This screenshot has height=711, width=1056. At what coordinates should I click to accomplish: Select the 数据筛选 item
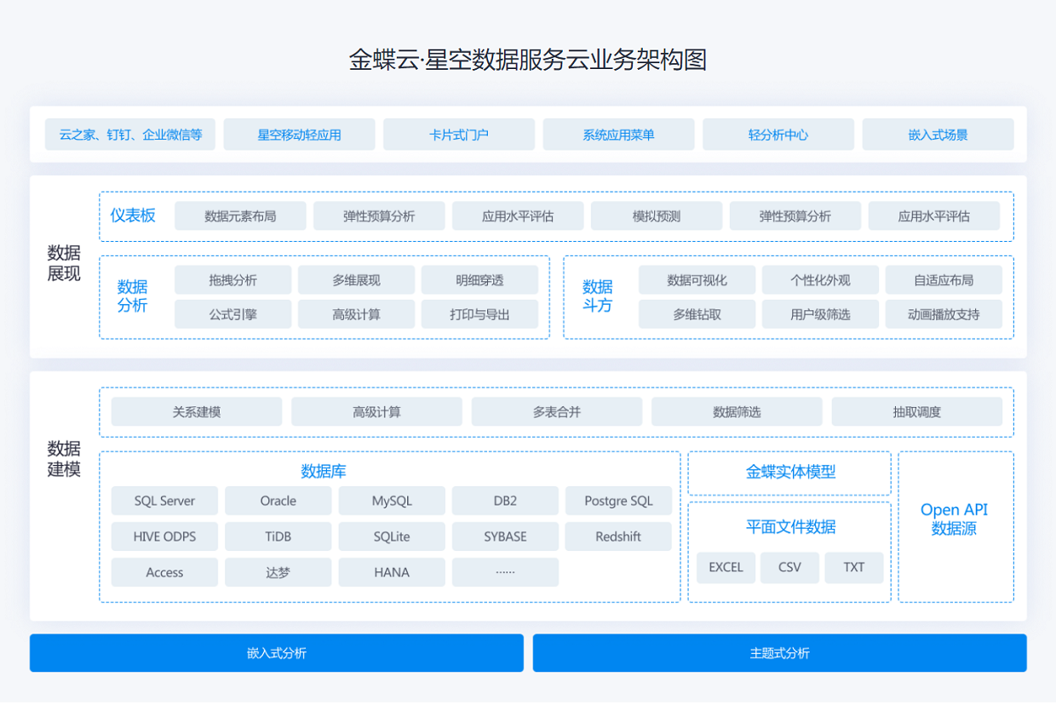point(737,412)
